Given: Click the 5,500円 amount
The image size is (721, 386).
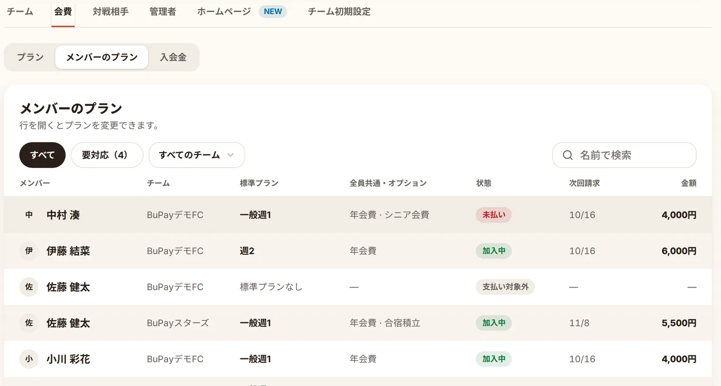Looking at the screenshot, I should click(679, 323).
